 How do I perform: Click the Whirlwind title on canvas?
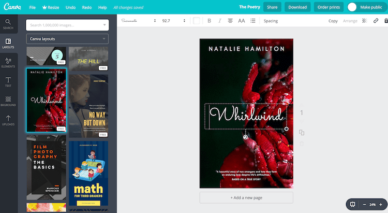coord(246,115)
